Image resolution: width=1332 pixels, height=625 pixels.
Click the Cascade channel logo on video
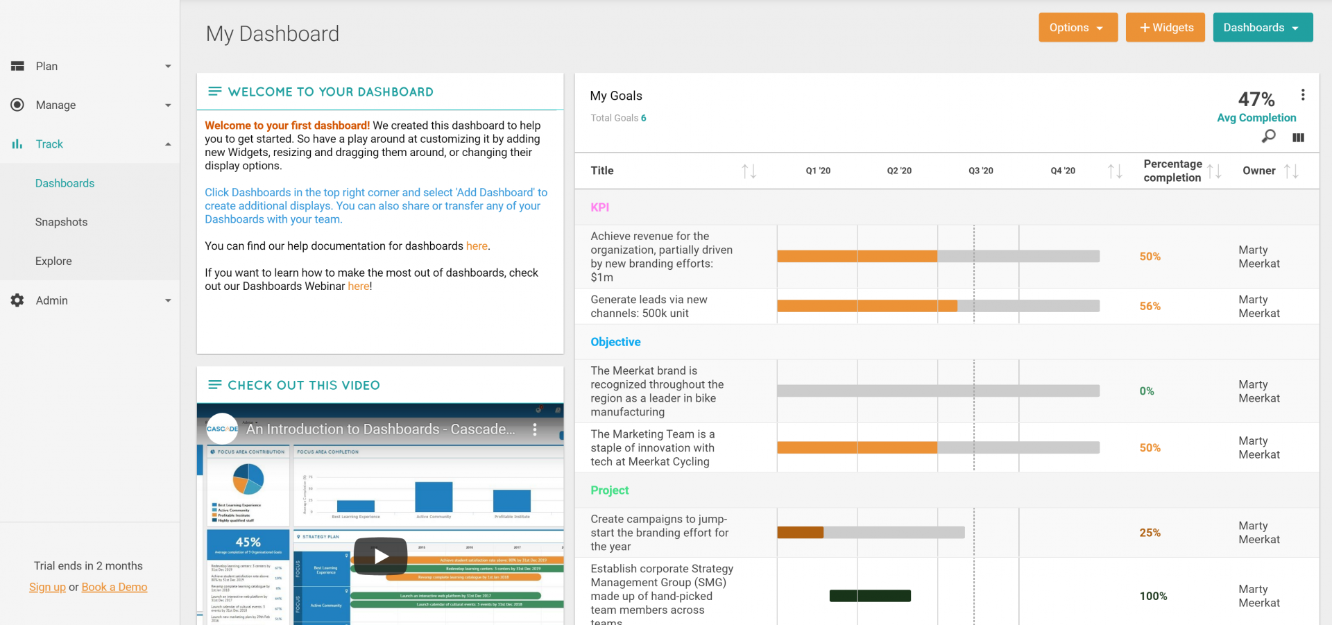(x=222, y=429)
